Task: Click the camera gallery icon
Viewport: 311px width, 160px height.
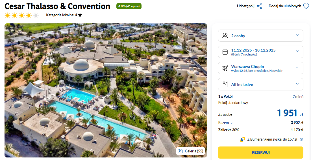Action: 180,151
